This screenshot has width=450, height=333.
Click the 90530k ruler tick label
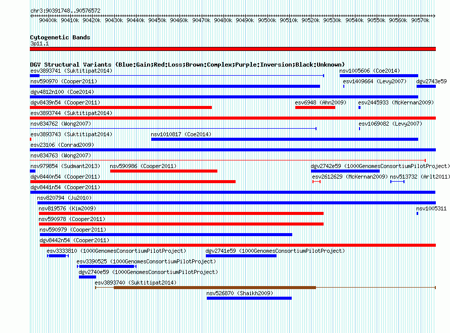(332, 20)
